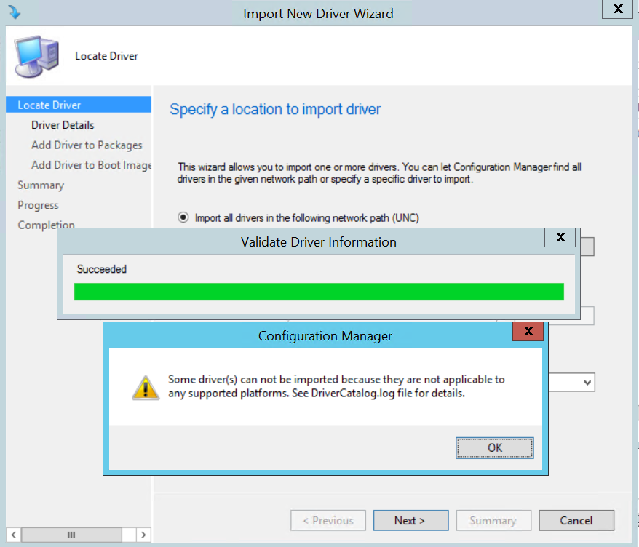639x547 pixels.
Task: Select Driver Details in the wizard sidebar
Action: click(x=63, y=125)
